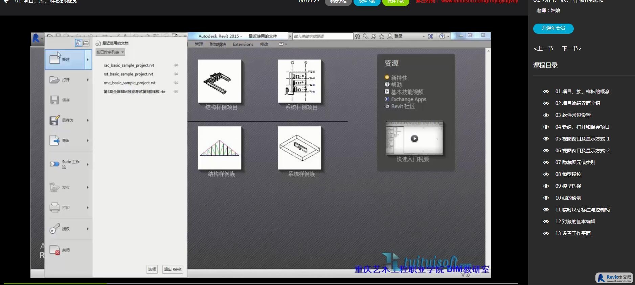Expand the Suite 工作流 submenu arrow
The height and width of the screenshot is (285, 635).
tap(88, 164)
